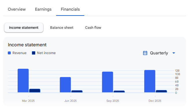The height and width of the screenshot is (107, 192).
Task: Select the Dec 2025 revenue bar
Action: [x=150, y=81]
